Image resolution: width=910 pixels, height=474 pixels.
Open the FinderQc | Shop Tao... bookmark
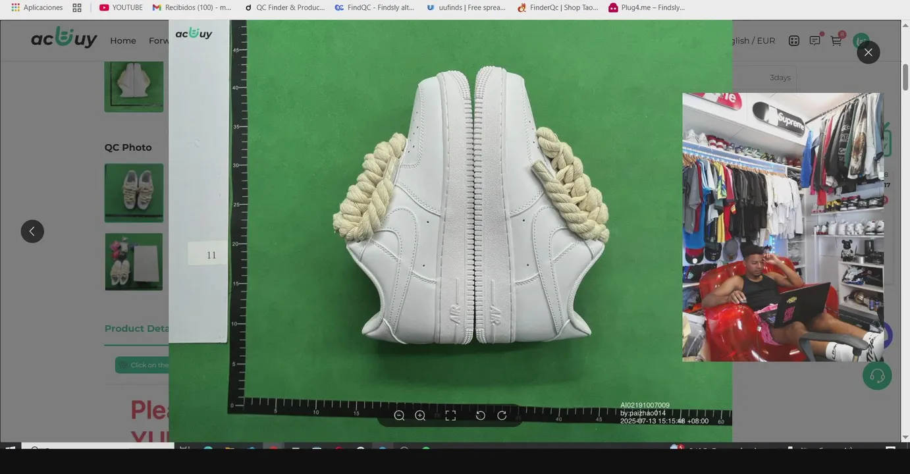point(558,7)
